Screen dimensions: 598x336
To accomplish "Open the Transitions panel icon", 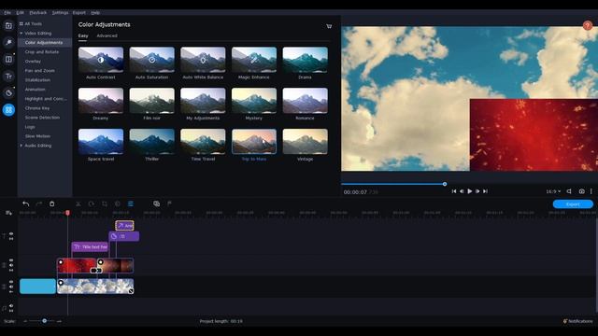I will [8, 59].
